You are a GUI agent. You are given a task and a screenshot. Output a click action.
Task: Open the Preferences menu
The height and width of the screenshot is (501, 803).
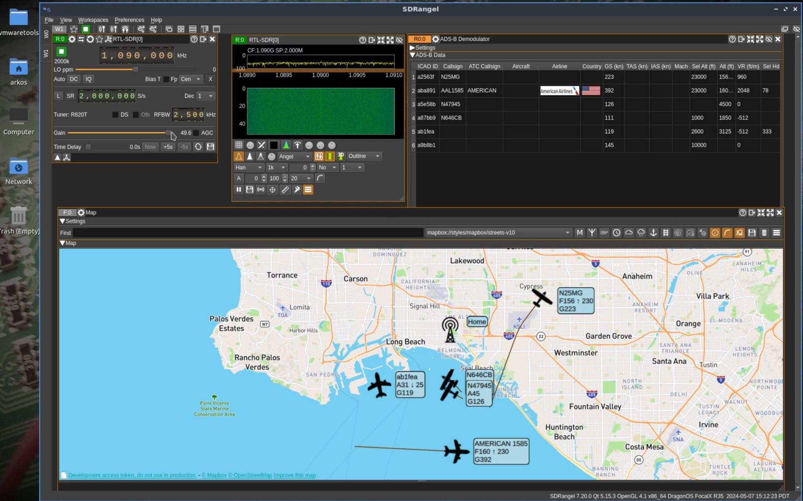click(129, 20)
